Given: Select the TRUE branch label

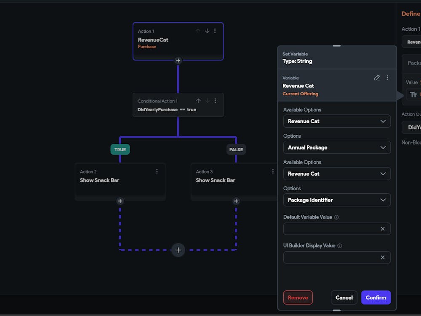Looking at the screenshot, I should pyautogui.click(x=120, y=150).
